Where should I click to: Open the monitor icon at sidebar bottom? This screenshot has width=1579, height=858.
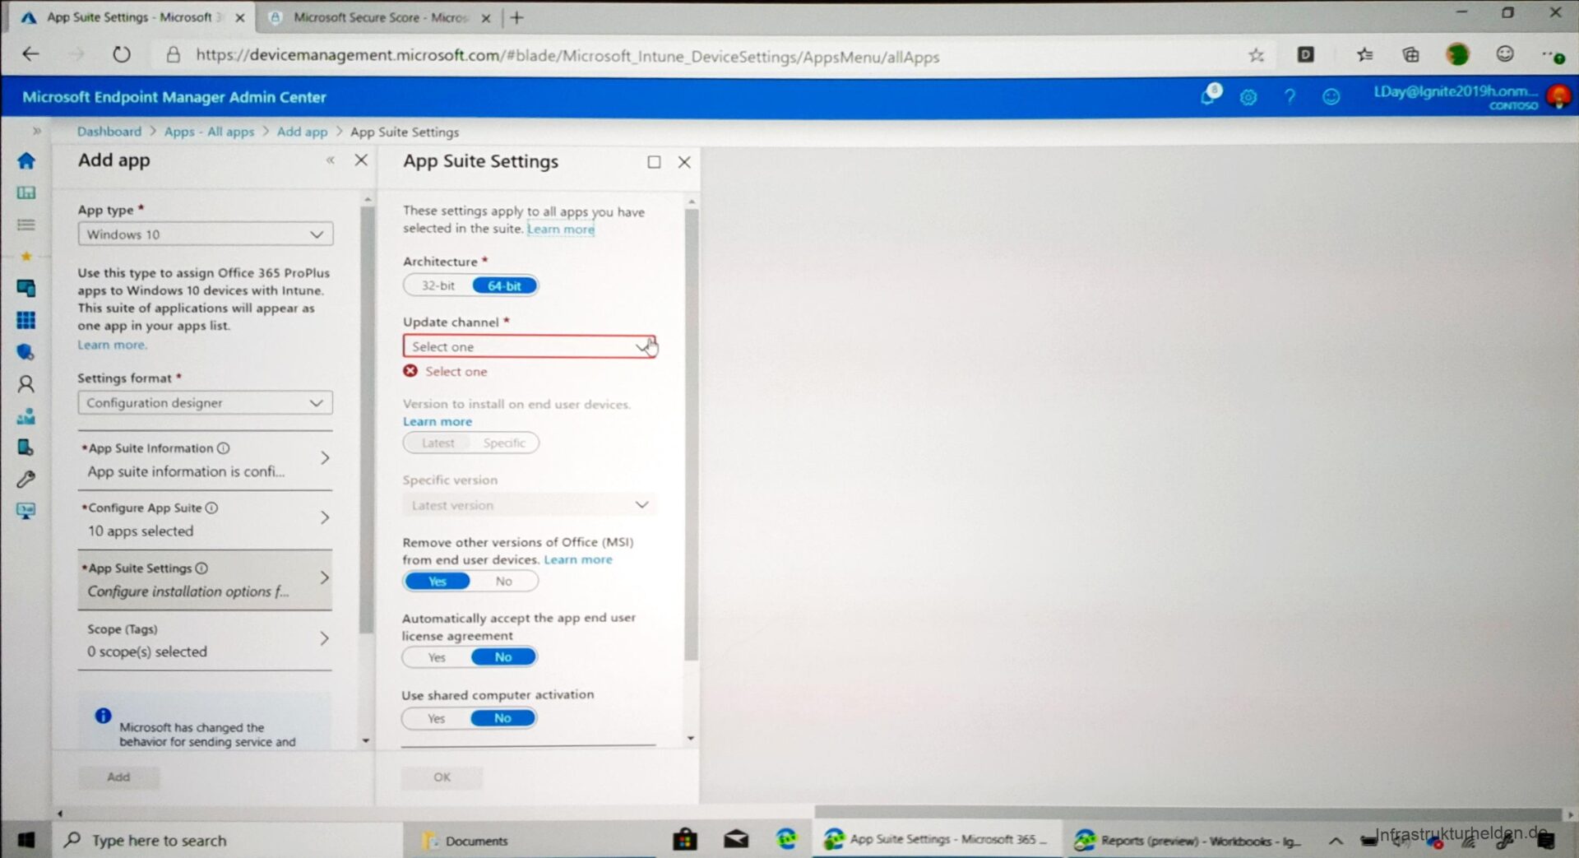[x=26, y=511]
